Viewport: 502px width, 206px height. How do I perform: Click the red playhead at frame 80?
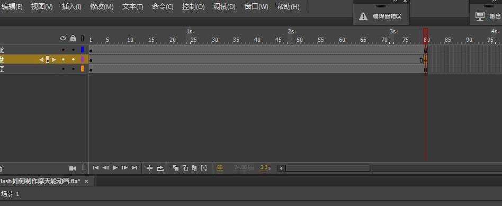coord(426,35)
